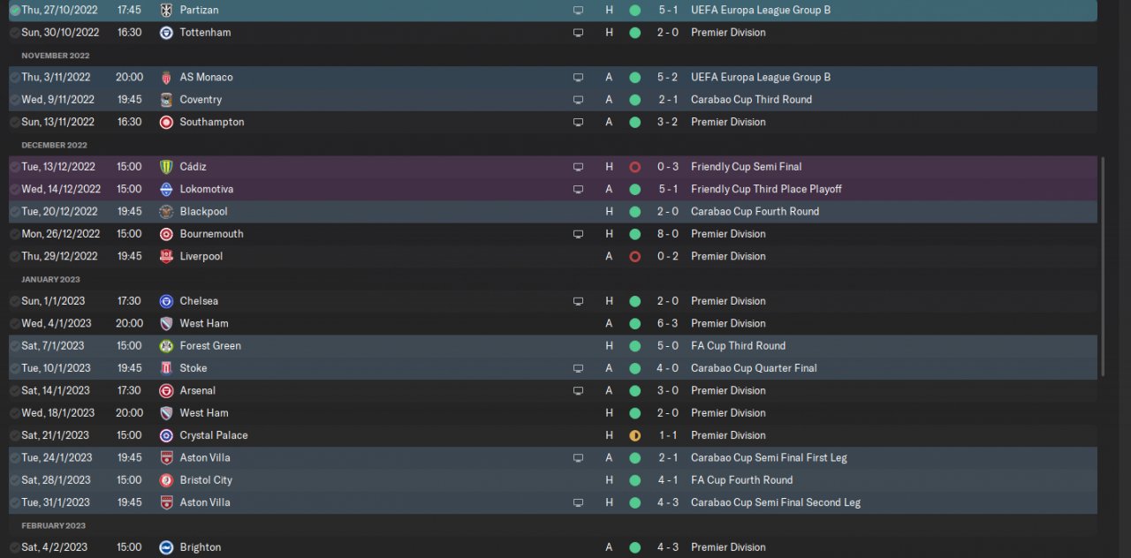Open the 8 - 0 Bournemouth result
The image size is (1131, 558).
[x=668, y=234]
